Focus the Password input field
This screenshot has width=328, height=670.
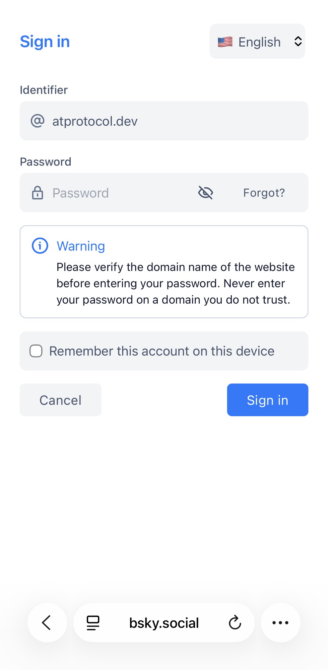121,193
